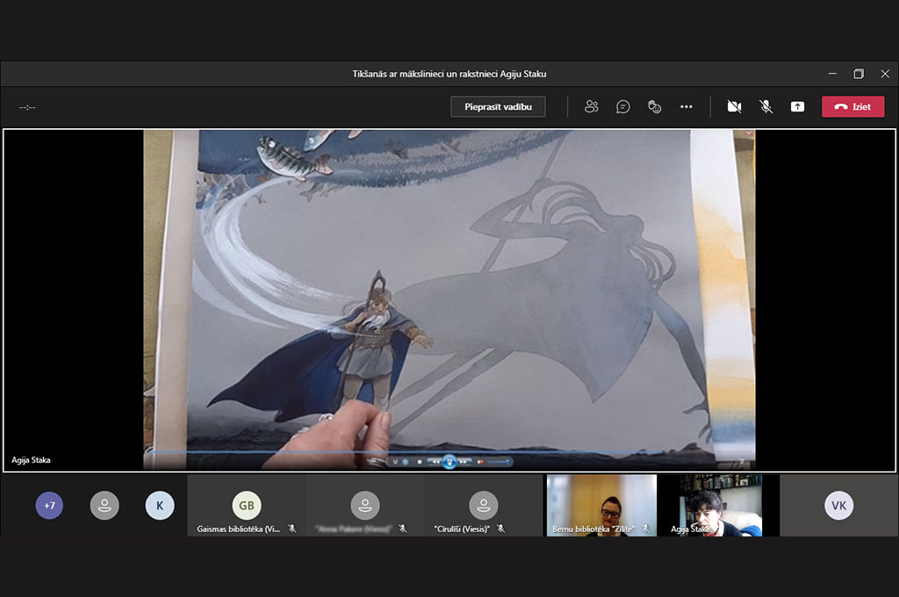
Task: Close the meeting window
Action: pos(885,74)
